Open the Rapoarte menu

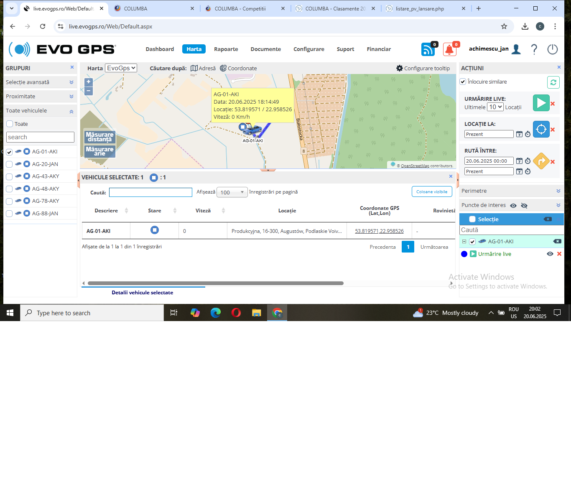tap(226, 49)
